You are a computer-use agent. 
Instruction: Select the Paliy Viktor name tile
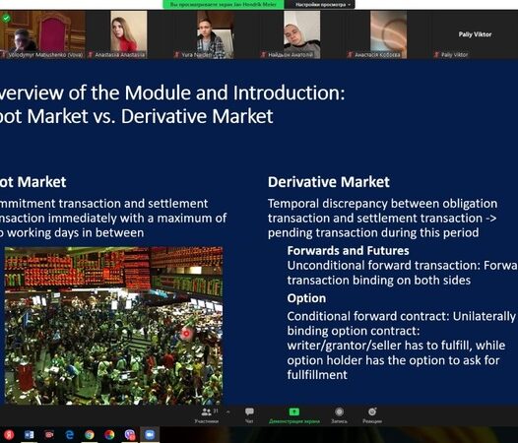475,34
